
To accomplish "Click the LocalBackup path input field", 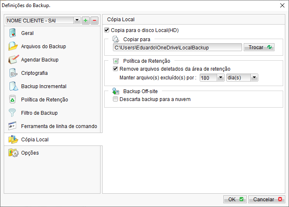I will [177, 47].
